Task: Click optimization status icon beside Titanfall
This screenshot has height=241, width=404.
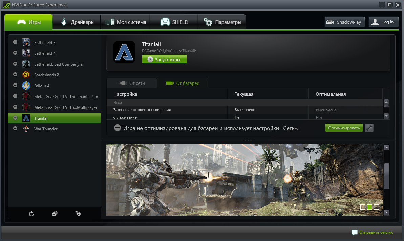Action: tap(15, 118)
